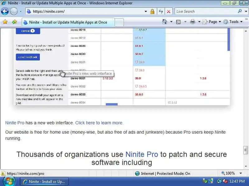The width and height of the screenshot is (249, 186).
Task: Click the vertical scrollbar thumb
Action: [x=246, y=150]
